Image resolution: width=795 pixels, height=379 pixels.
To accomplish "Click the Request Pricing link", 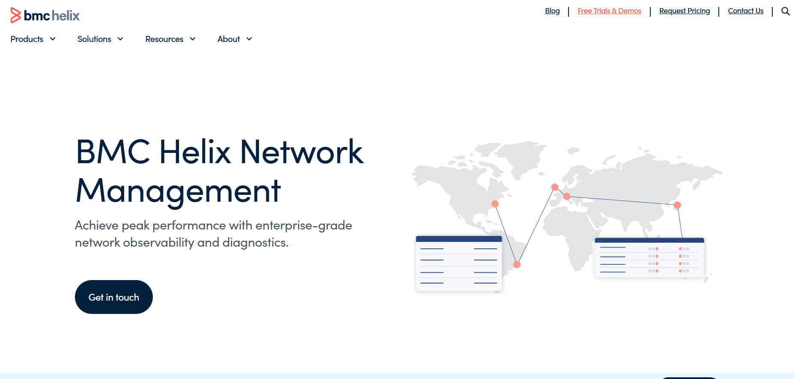I will coord(685,11).
